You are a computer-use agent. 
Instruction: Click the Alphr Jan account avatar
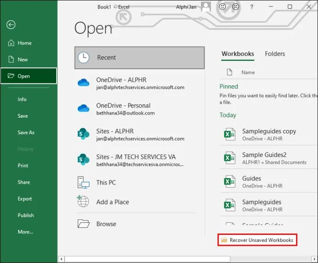pos(206,7)
